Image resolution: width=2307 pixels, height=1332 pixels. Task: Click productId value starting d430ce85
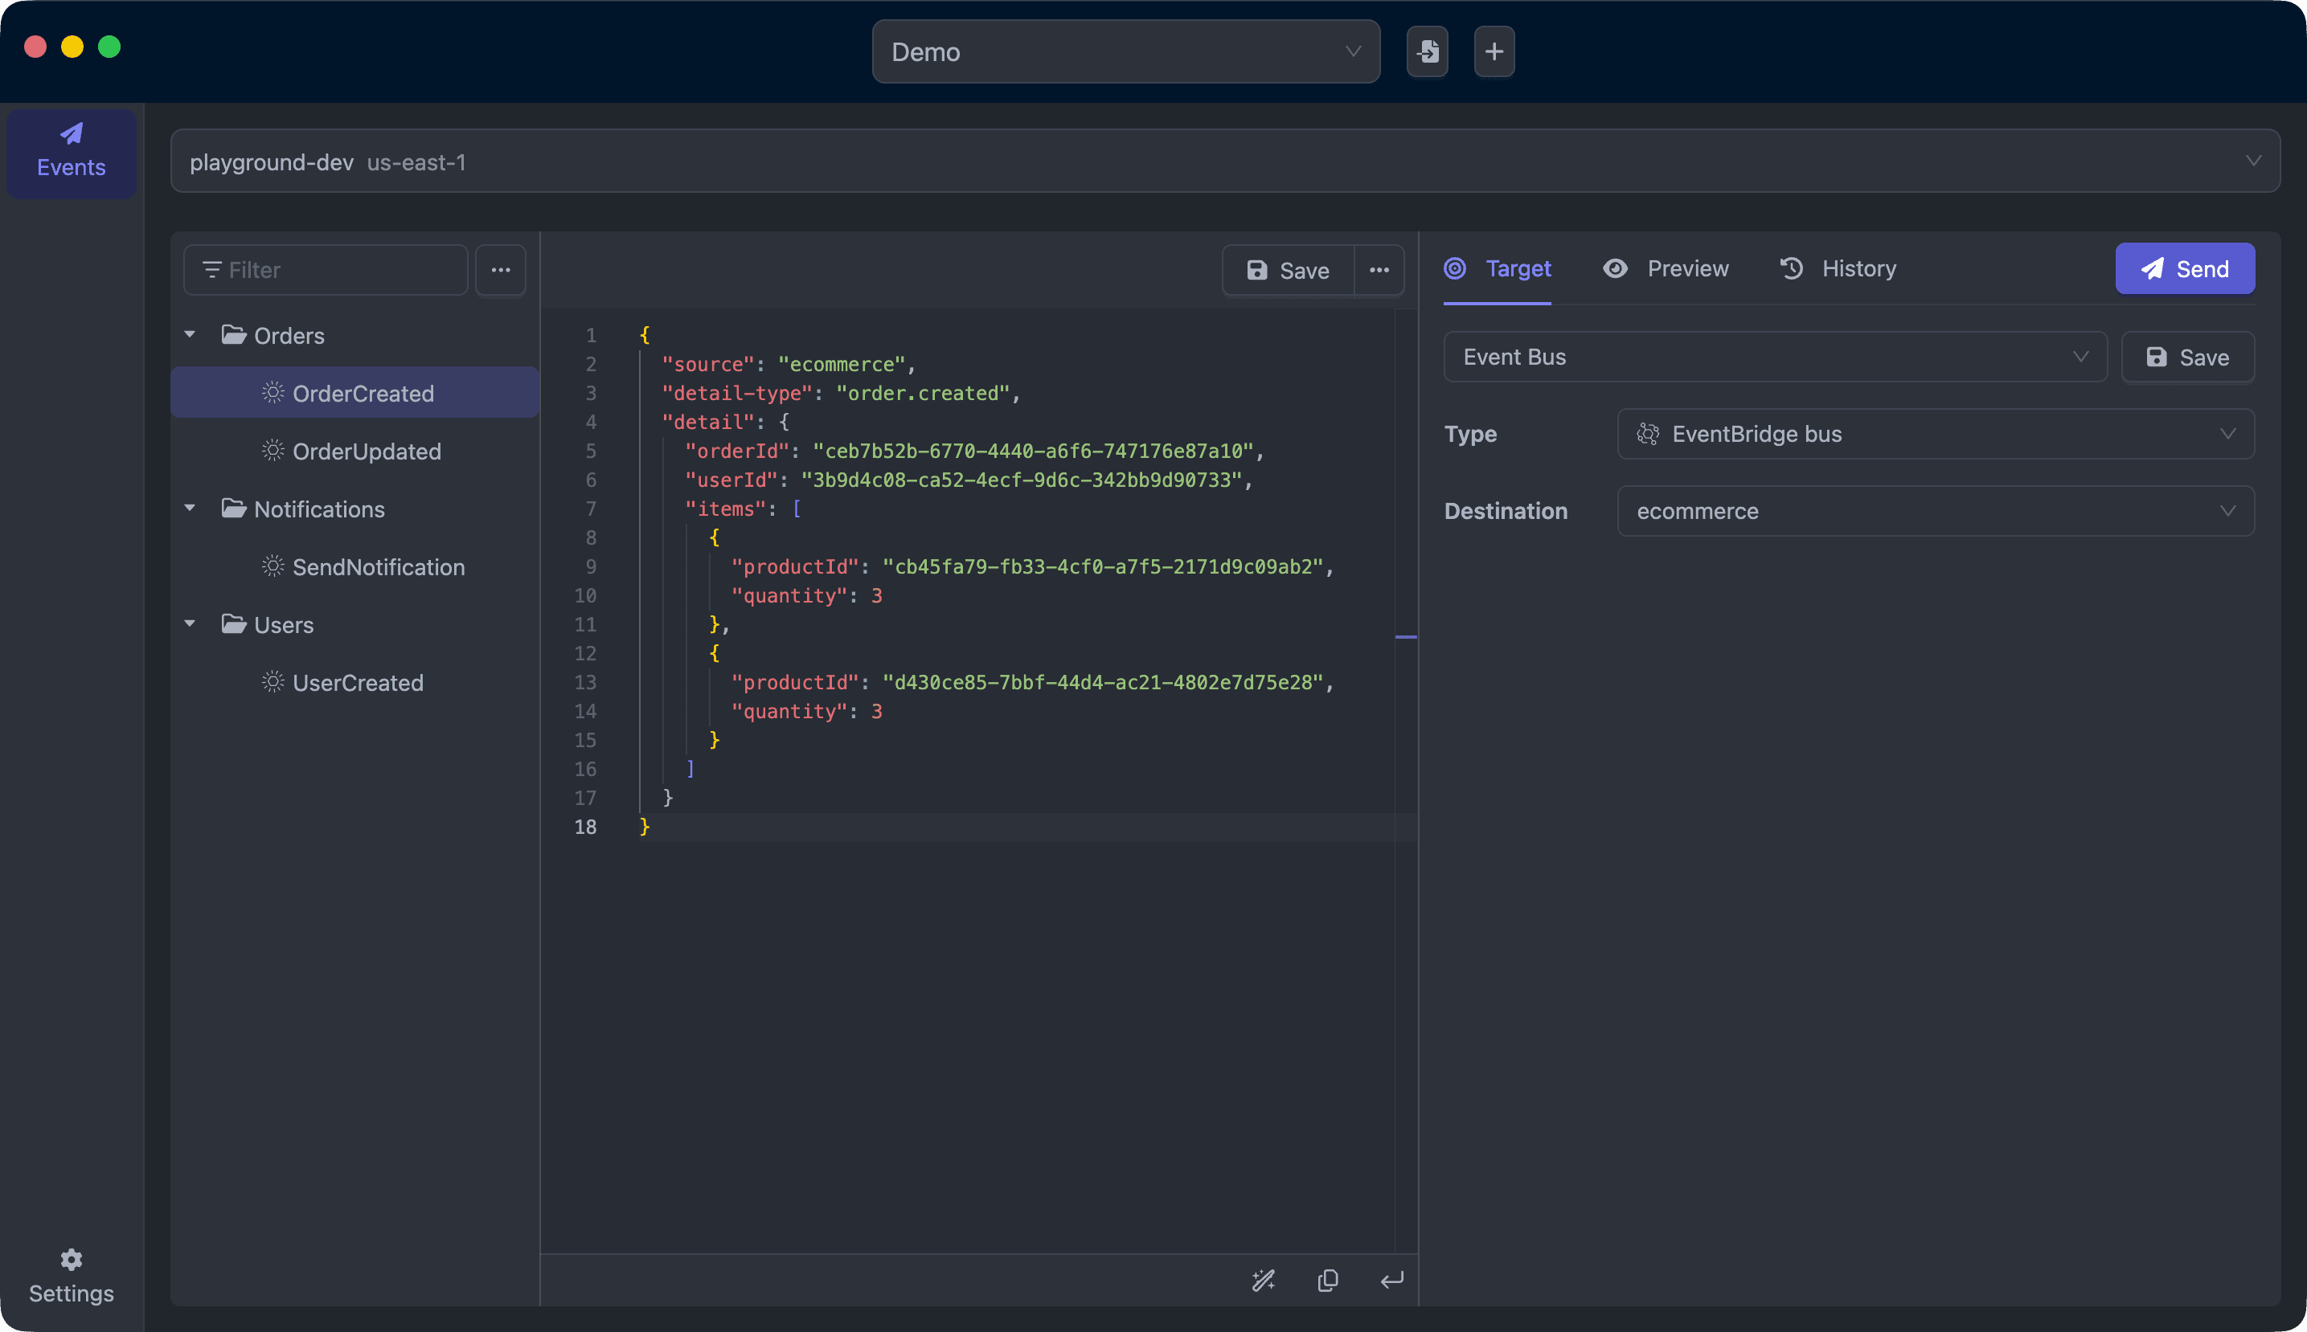click(x=1103, y=682)
